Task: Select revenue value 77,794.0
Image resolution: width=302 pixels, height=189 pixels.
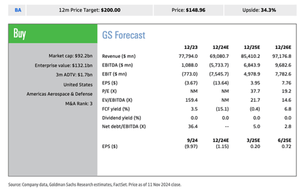Action: [x=188, y=56]
